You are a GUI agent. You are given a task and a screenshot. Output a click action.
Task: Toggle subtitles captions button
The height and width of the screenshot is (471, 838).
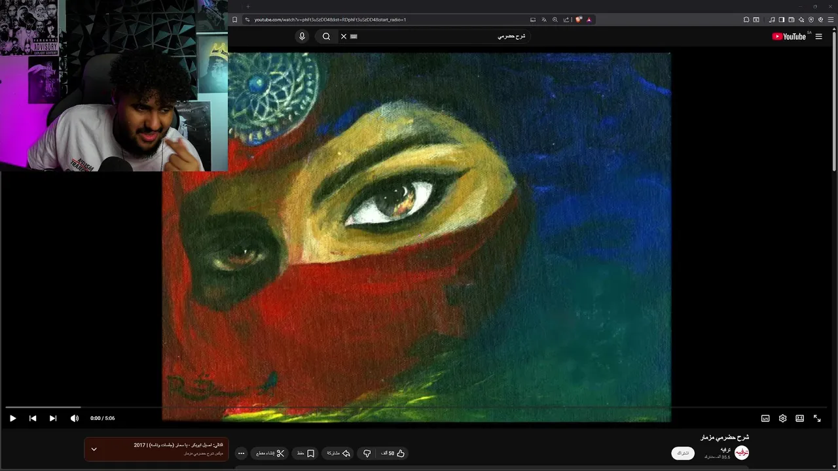(x=765, y=418)
